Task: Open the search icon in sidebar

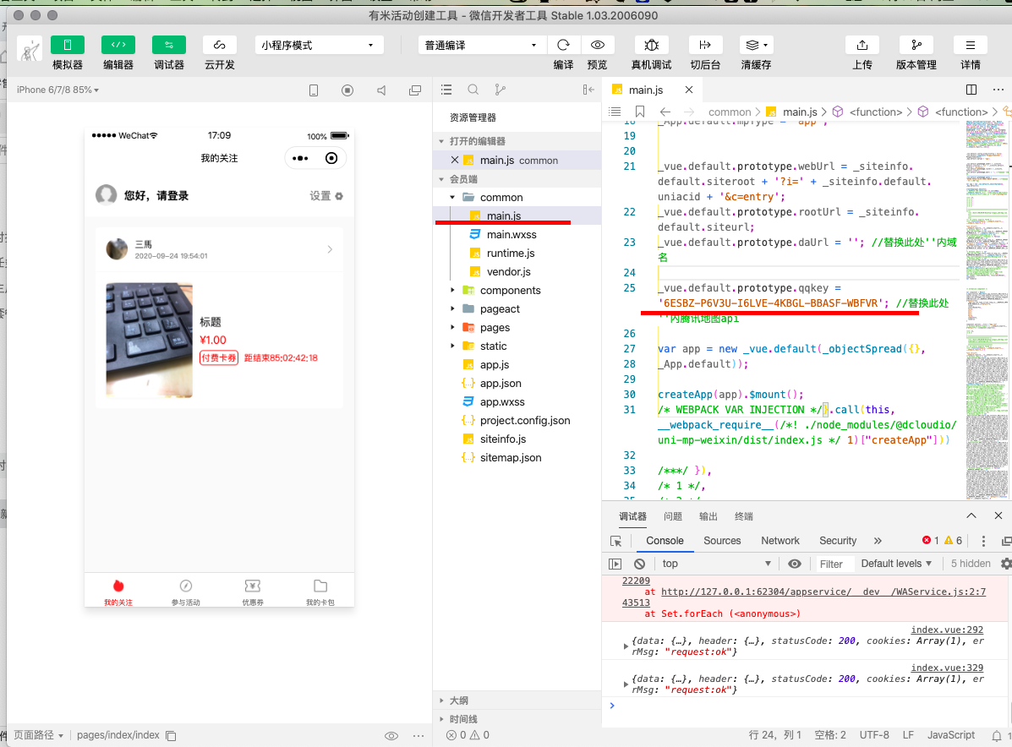Action: click(x=473, y=90)
